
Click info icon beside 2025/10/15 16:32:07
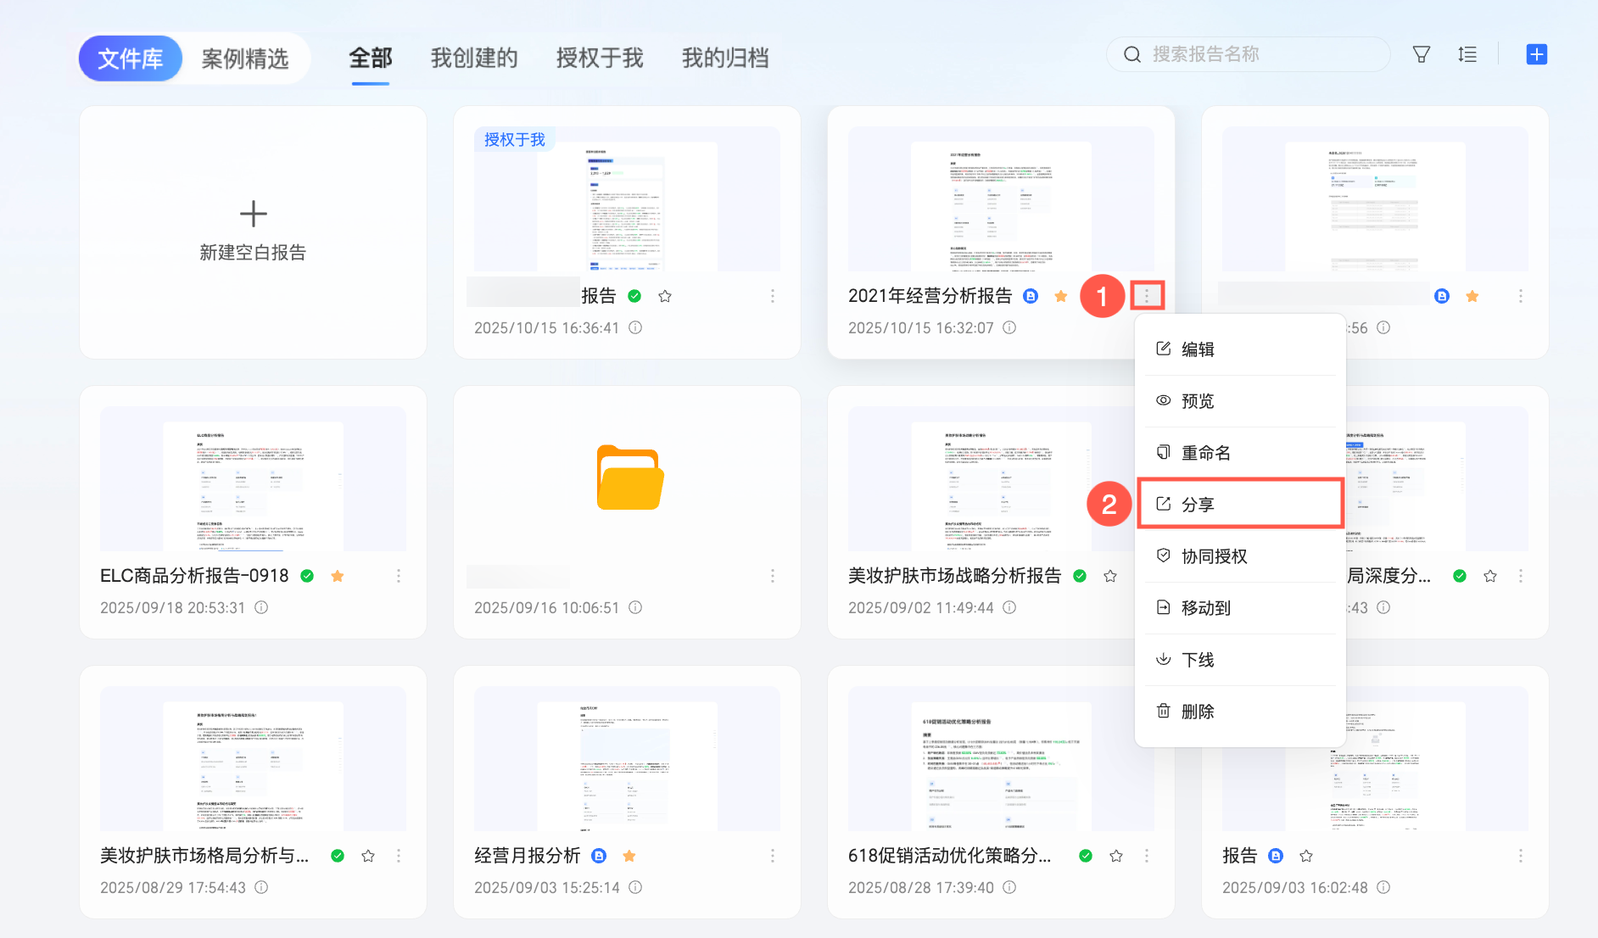[x=1009, y=327]
